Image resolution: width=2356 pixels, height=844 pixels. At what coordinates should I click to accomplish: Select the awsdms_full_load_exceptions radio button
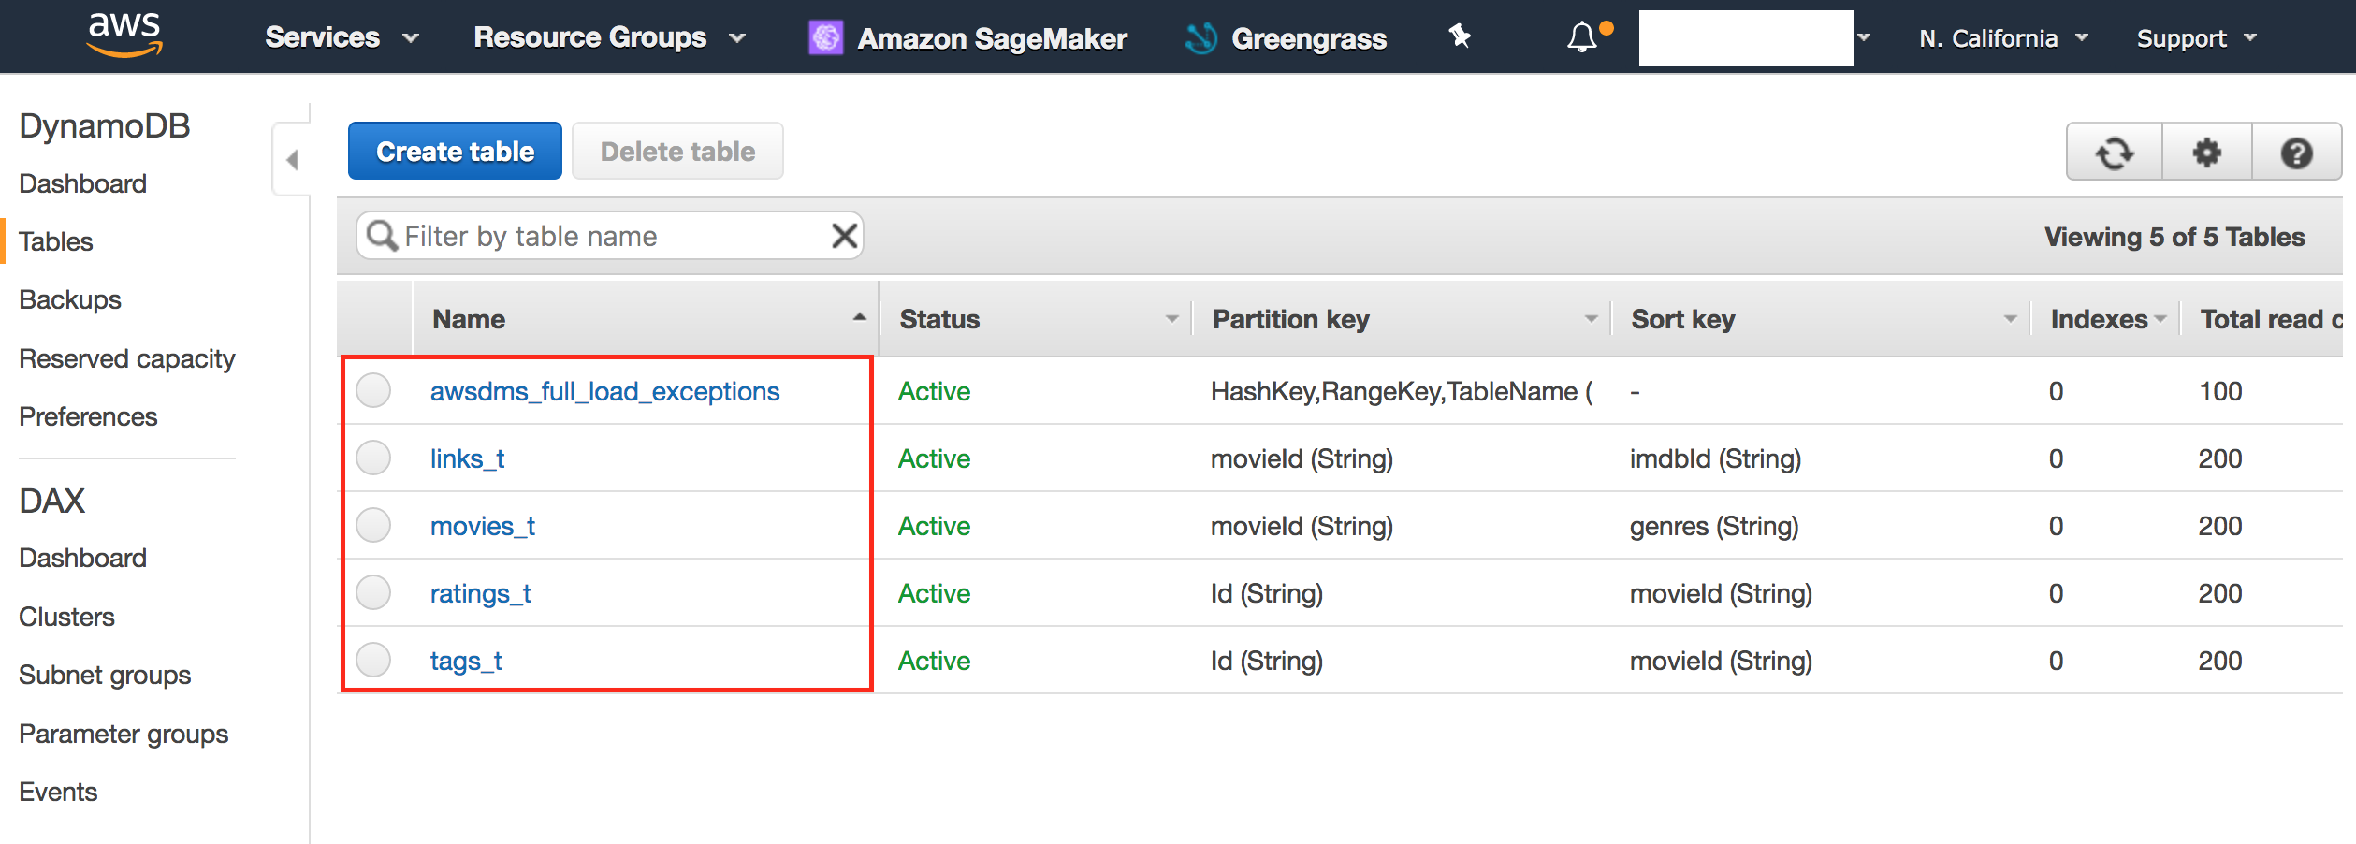coord(373,391)
